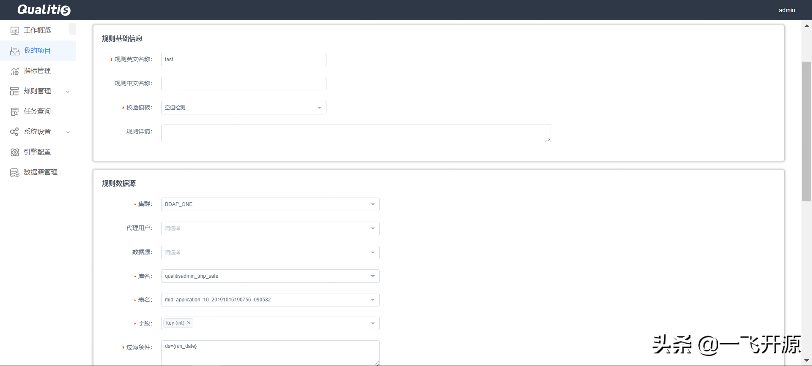Image resolution: width=812 pixels, height=366 pixels.
Task: Open the 库名 dropdown
Action: (270, 276)
